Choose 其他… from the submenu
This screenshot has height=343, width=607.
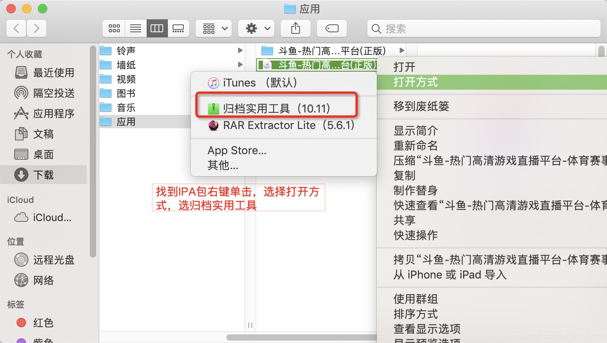pos(284,165)
